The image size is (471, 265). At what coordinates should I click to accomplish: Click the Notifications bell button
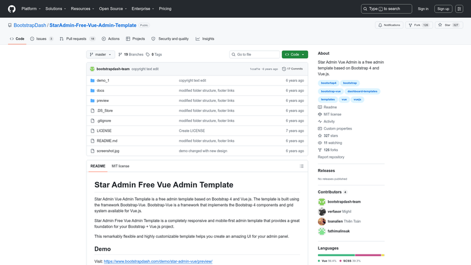pyautogui.click(x=389, y=25)
